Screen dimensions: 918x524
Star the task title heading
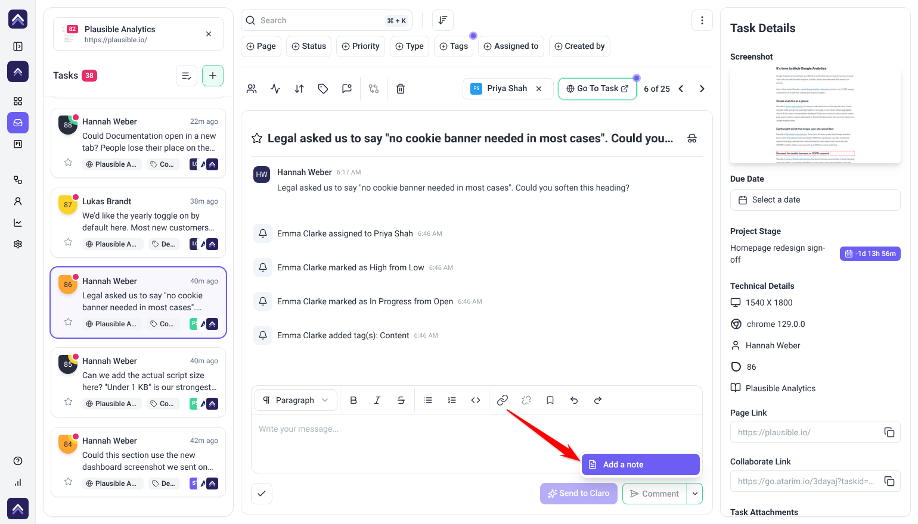(257, 138)
